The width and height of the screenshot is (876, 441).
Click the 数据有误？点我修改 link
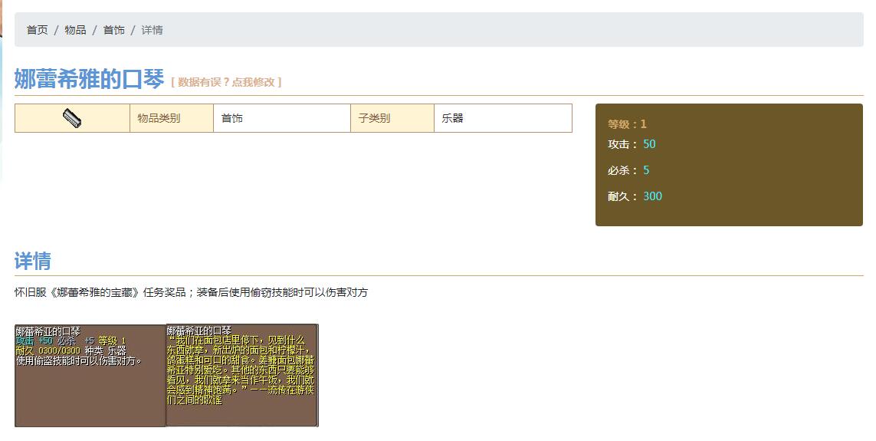point(226,82)
